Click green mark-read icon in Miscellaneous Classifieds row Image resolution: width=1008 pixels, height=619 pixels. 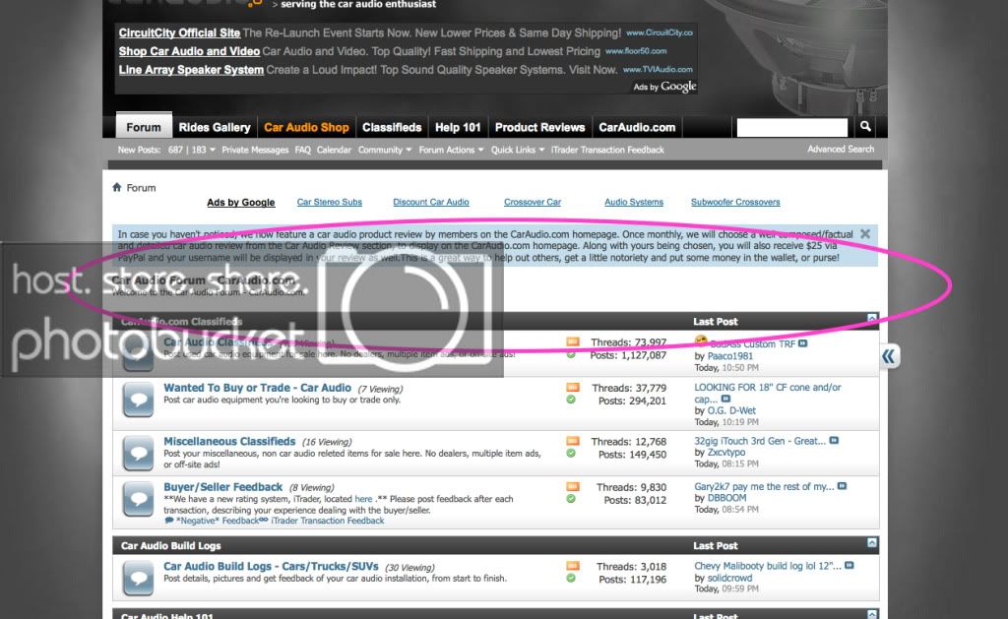pos(571,453)
